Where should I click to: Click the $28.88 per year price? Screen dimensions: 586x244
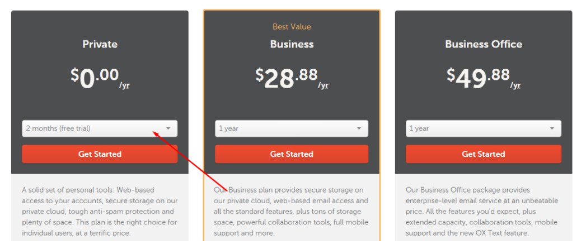292,78
